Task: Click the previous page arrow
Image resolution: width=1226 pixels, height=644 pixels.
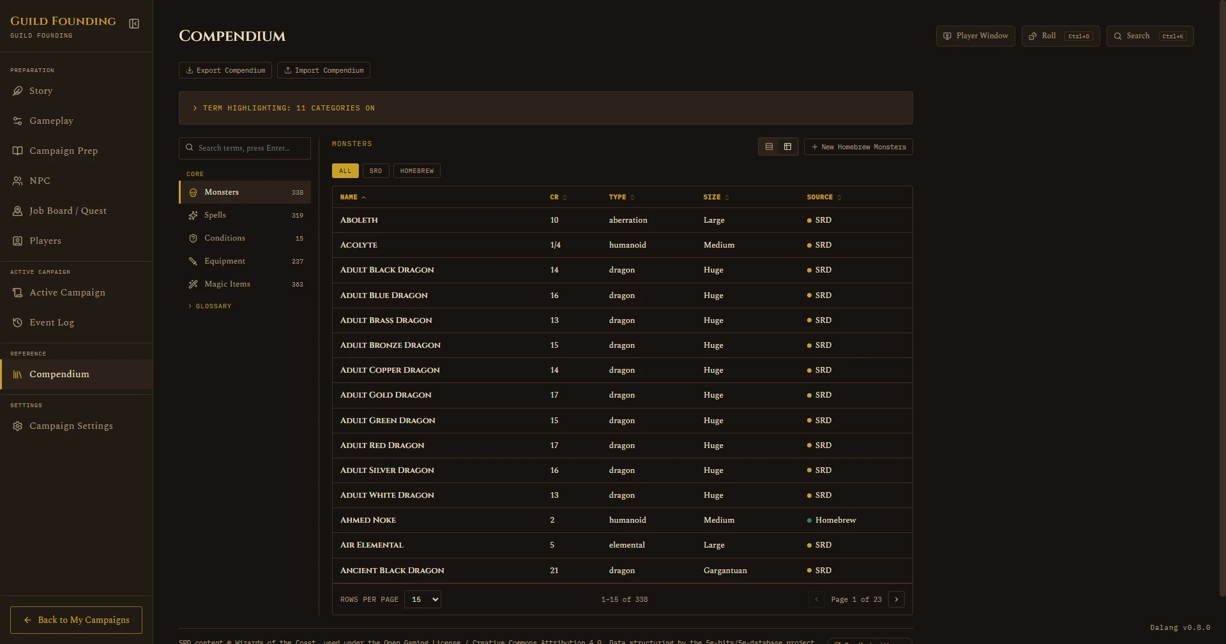Action: (816, 599)
